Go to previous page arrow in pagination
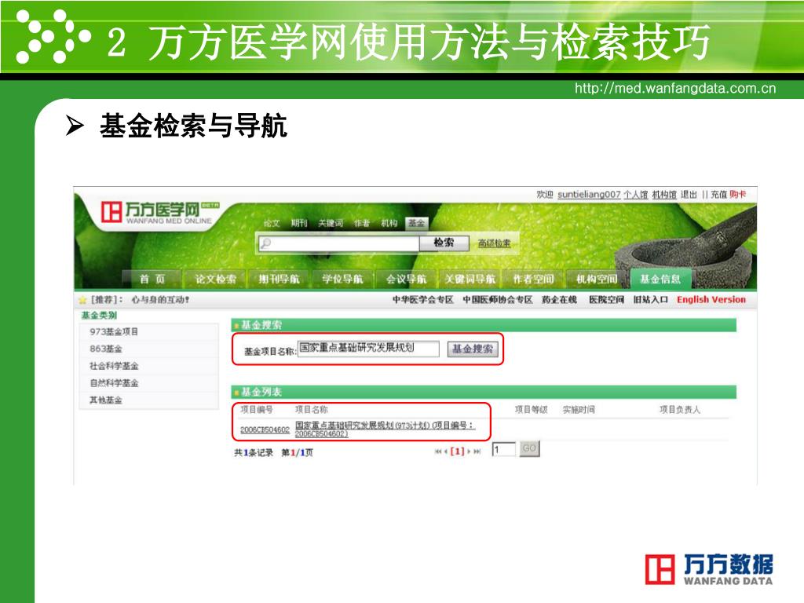804x603 pixels. coord(445,451)
